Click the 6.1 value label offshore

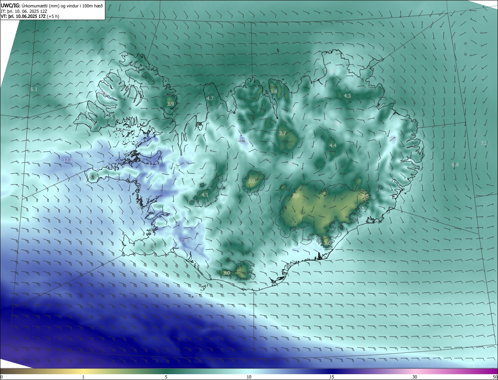tap(34, 89)
